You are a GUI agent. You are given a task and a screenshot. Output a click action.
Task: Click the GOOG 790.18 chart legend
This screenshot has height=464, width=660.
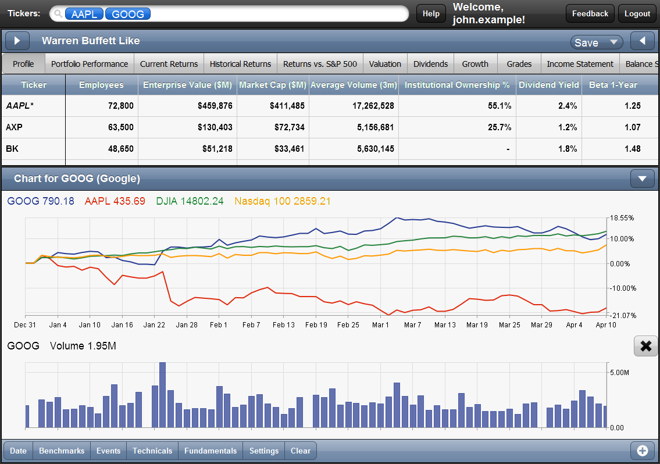pyautogui.click(x=41, y=201)
